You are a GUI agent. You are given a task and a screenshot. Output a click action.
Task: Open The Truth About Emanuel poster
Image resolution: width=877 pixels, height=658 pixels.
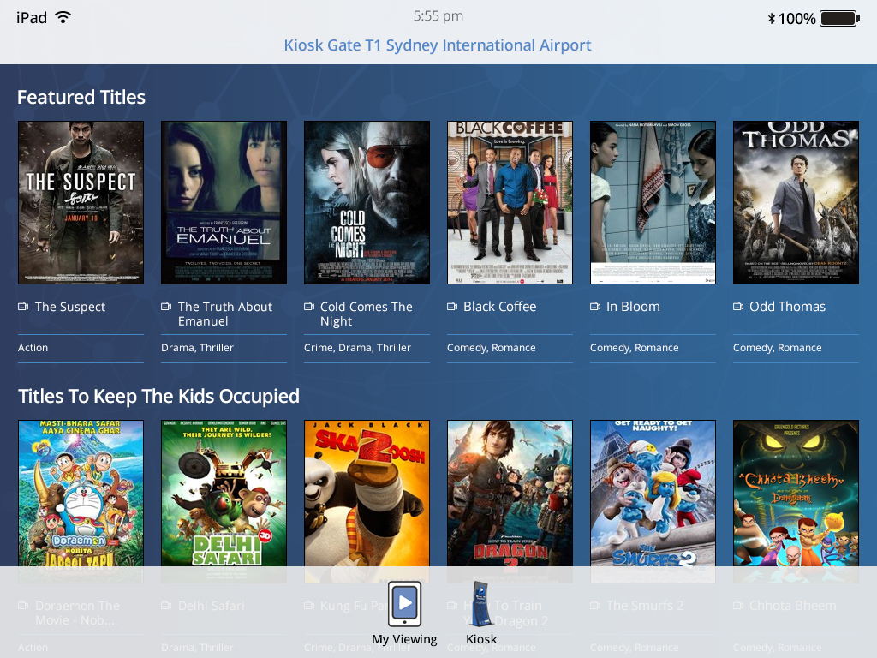click(x=224, y=202)
